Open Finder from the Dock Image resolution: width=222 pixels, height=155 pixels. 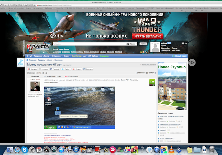[10, 149]
